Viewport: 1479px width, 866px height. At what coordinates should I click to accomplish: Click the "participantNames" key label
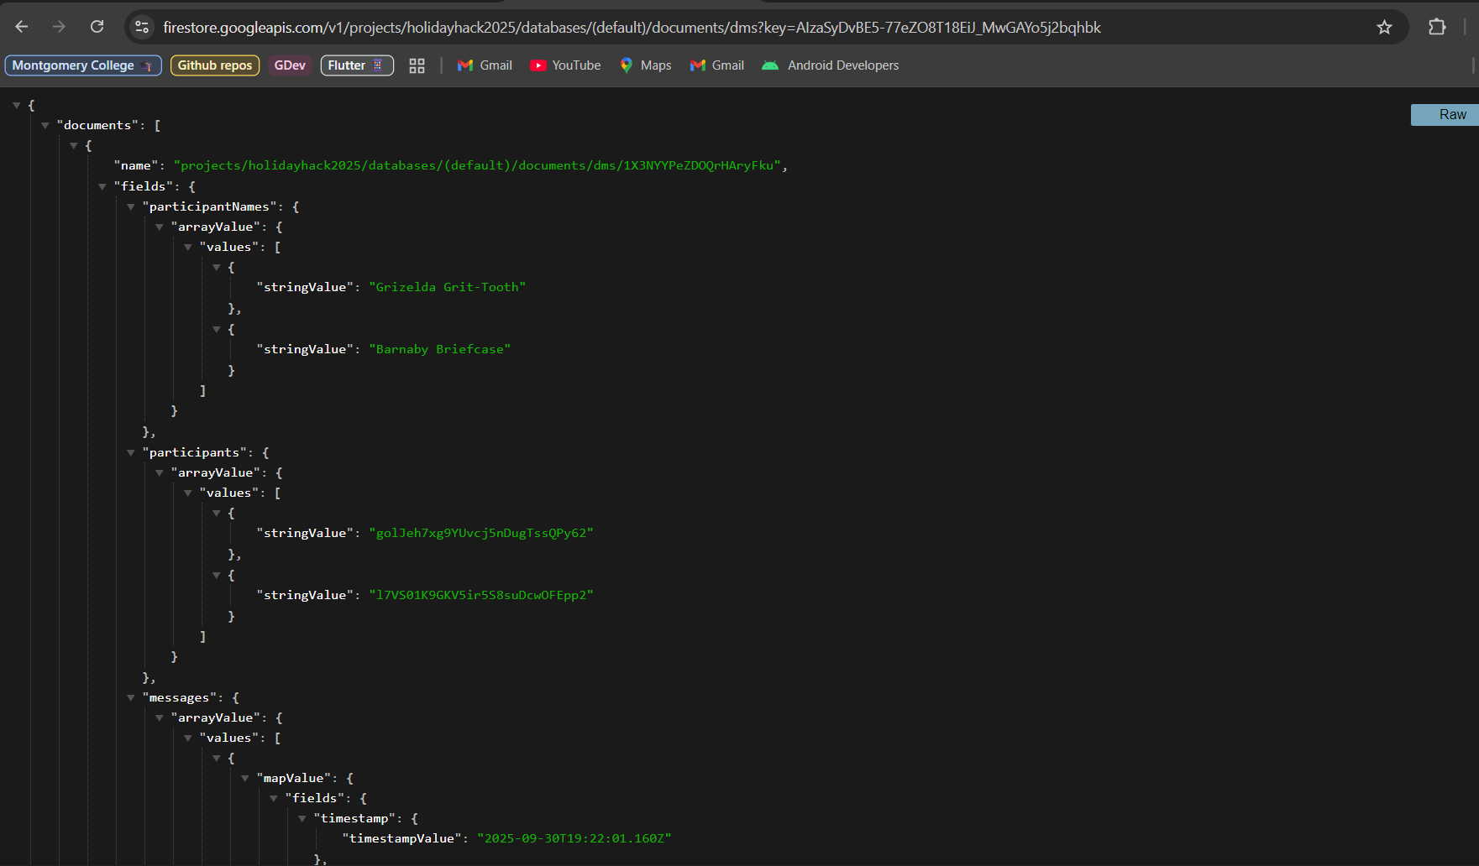[x=210, y=206]
